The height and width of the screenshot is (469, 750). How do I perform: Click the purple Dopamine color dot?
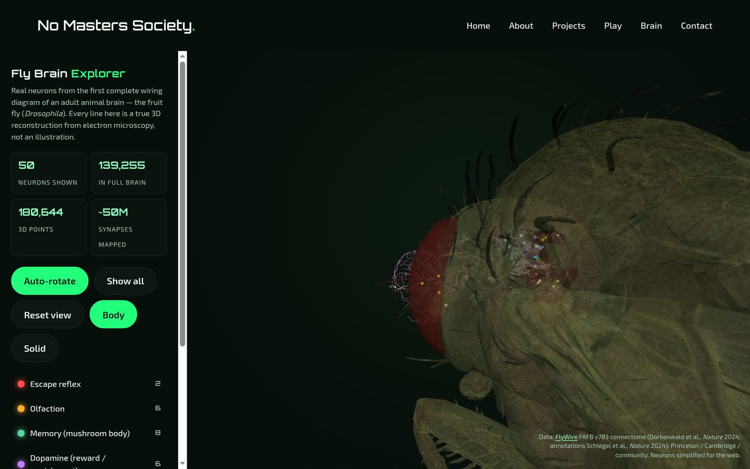pos(21,464)
